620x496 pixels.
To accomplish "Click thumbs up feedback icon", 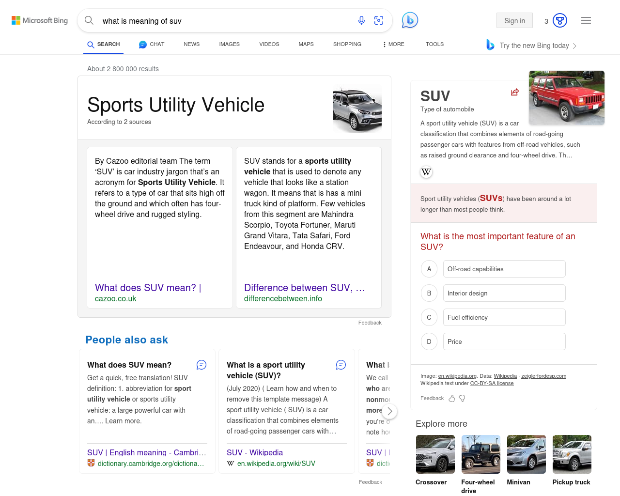I will click(x=452, y=398).
